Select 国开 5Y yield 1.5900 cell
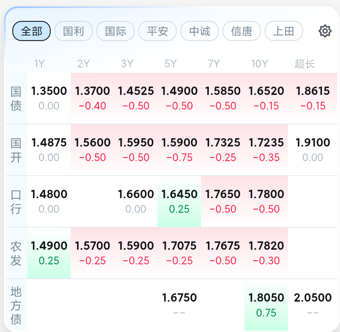Screen dimensions: 340x332 coord(179,150)
